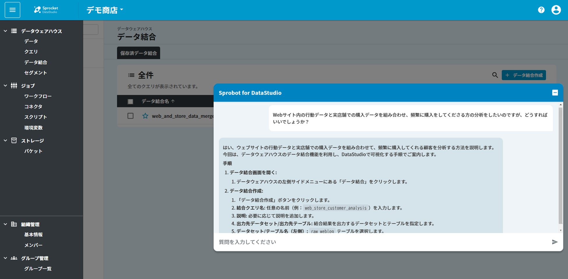Click the chat panel vertical scrollbar
Image resolution: width=568 pixels, height=279 pixels.
560,166
